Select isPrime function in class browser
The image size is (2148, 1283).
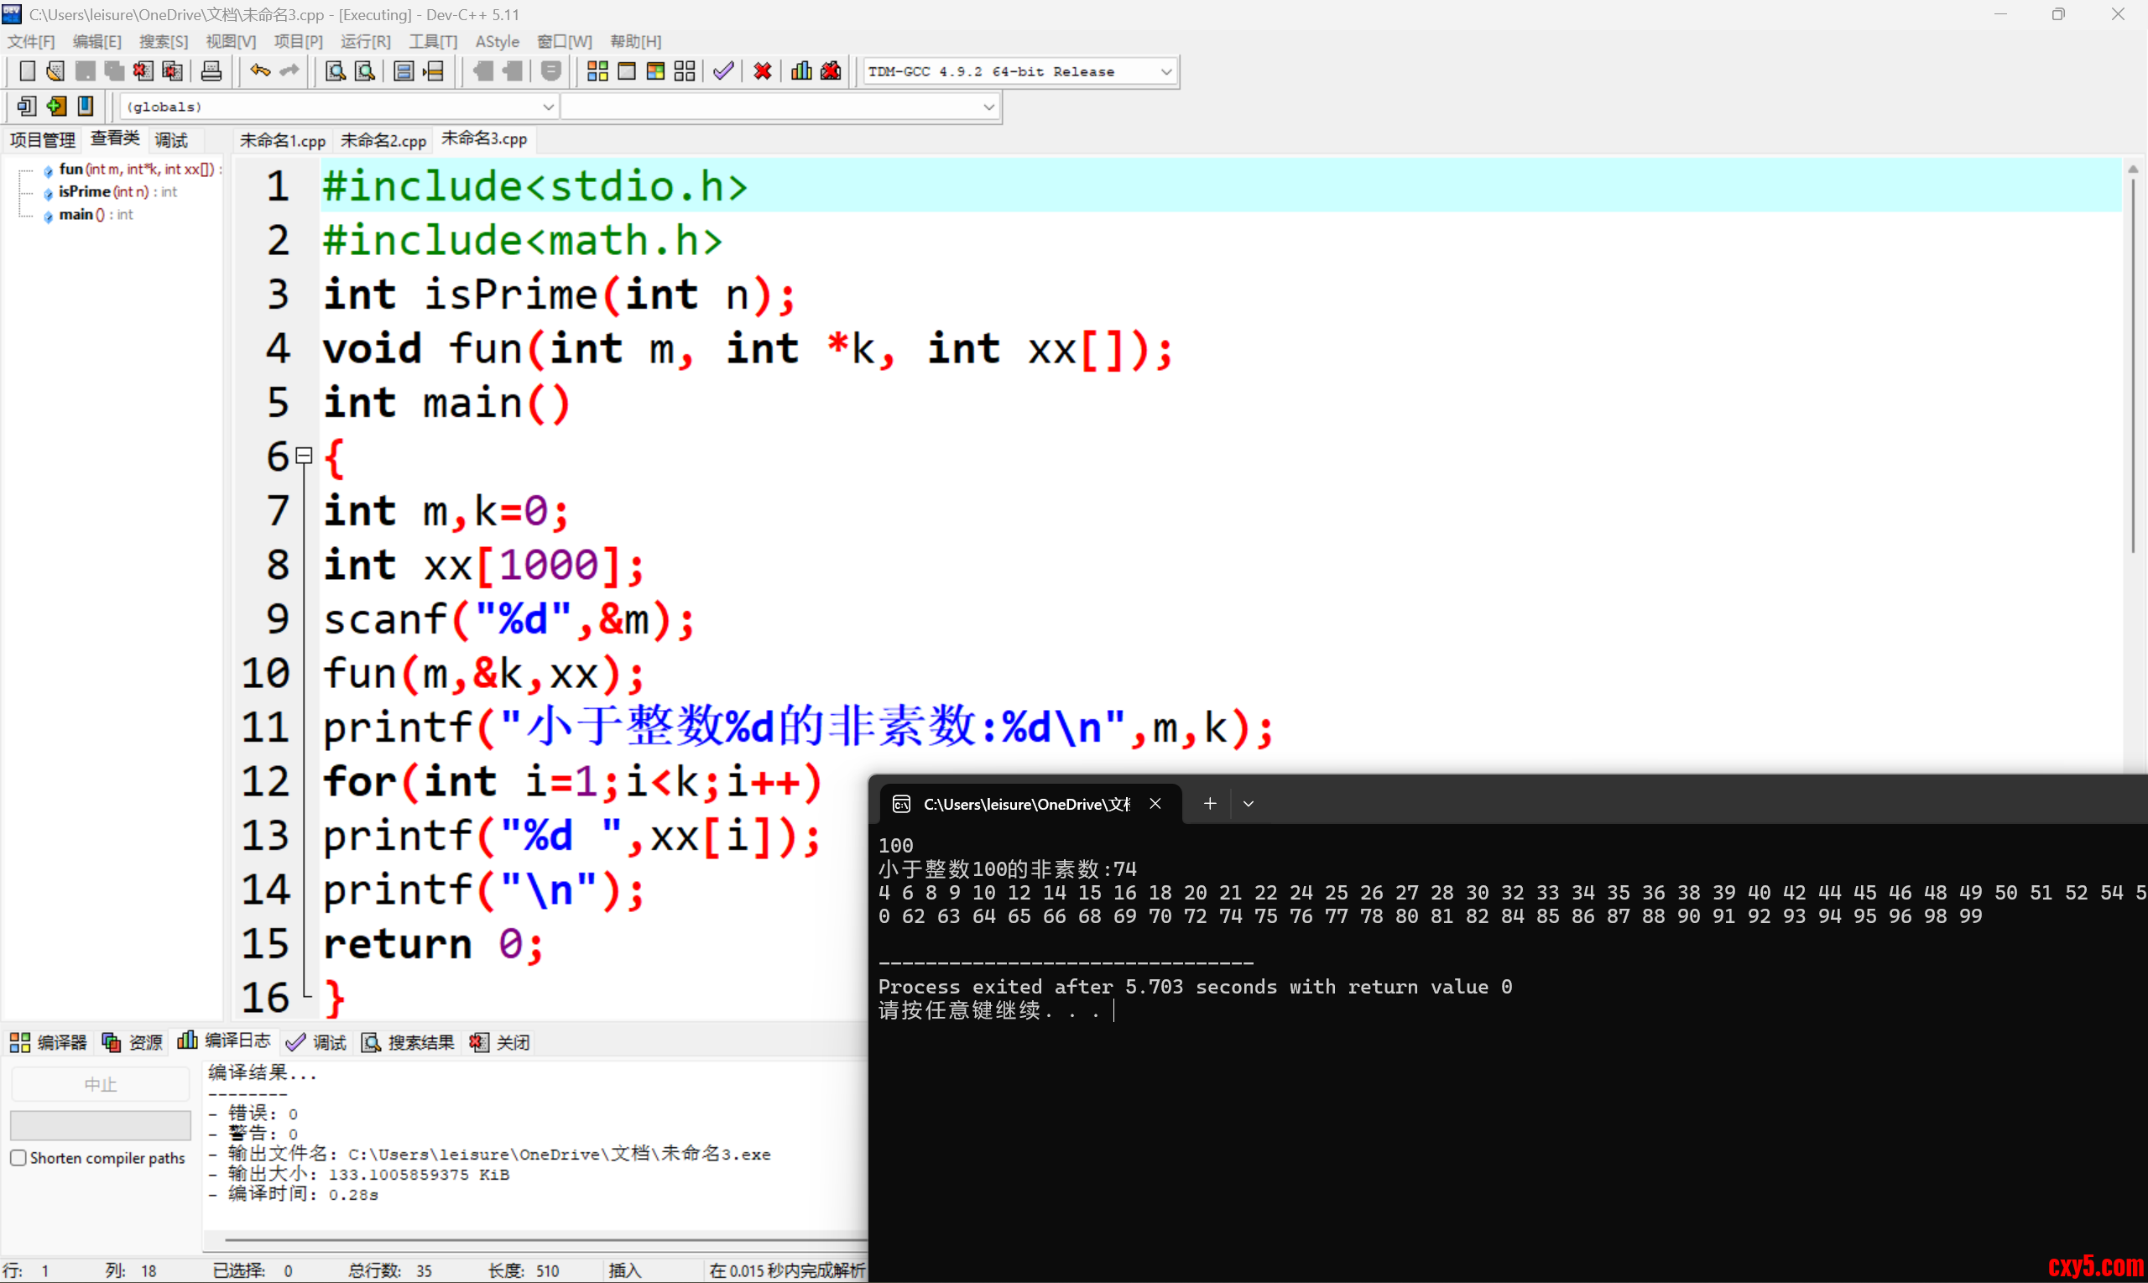85,192
